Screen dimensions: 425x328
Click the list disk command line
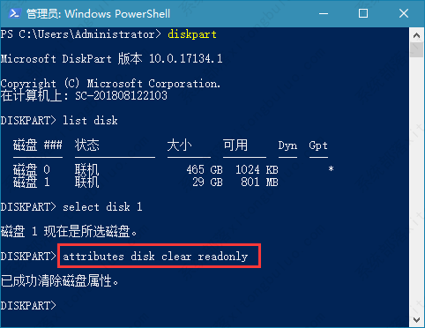click(59, 121)
